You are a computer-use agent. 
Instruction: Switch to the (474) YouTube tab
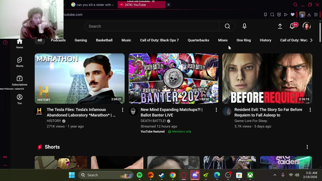(x=141, y=5)
